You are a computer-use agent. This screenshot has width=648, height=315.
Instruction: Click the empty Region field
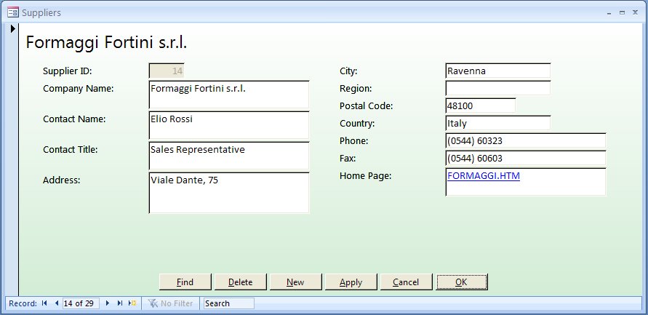click(498, 88)
